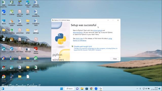Screen dimensions: 162x91
Task: Open Chrome from the taskbar
Action: 91,89
